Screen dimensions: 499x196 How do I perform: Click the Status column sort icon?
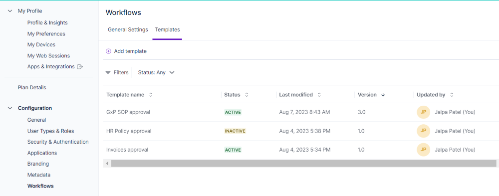click(x=247, y=95)
